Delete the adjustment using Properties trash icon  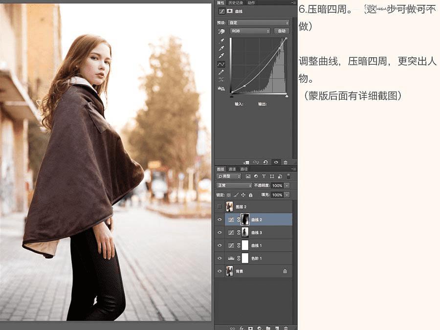point(286,162)
